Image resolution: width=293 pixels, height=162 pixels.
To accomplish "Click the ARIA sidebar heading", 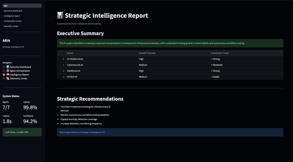I will (x=6, y=41).
